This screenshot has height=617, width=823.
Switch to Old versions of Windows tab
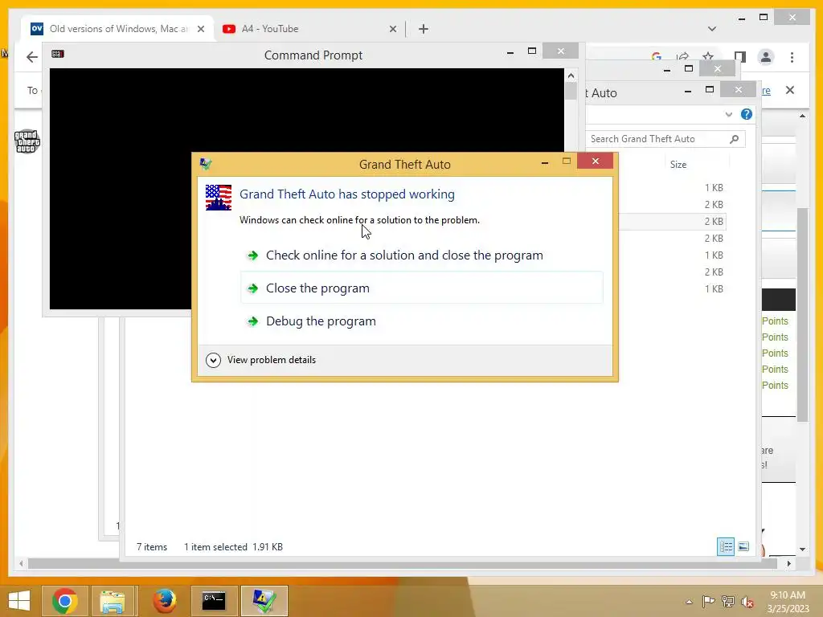pyautogui.click(x=117, y=29)
